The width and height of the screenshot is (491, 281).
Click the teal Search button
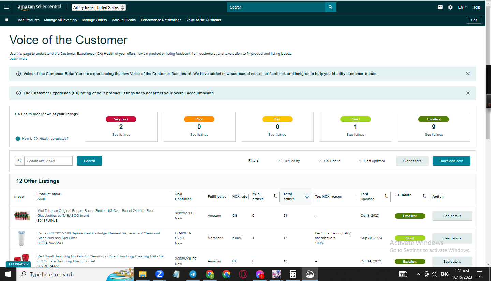pyautogui.click(x=89, y=161)
